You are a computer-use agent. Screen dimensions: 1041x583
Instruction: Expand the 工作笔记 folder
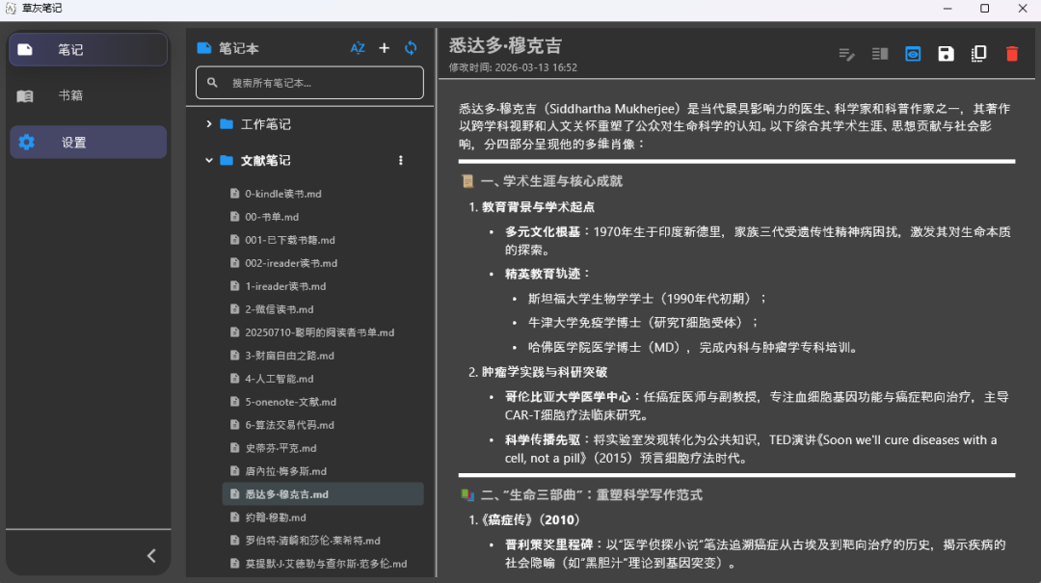(x=209, y=124)
